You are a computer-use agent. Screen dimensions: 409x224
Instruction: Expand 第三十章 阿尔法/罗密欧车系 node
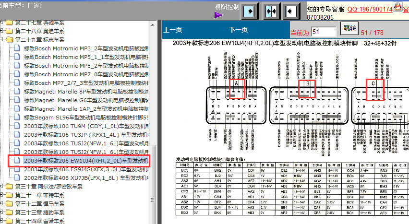[1, 187]
